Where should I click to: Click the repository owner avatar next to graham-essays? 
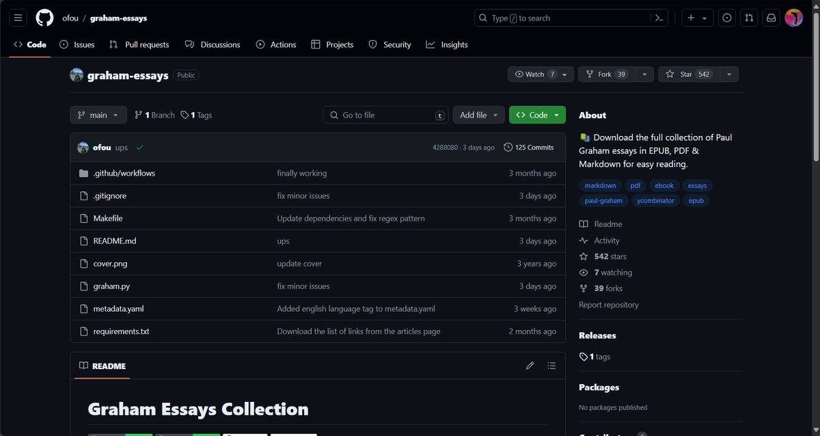click(77, 75)
